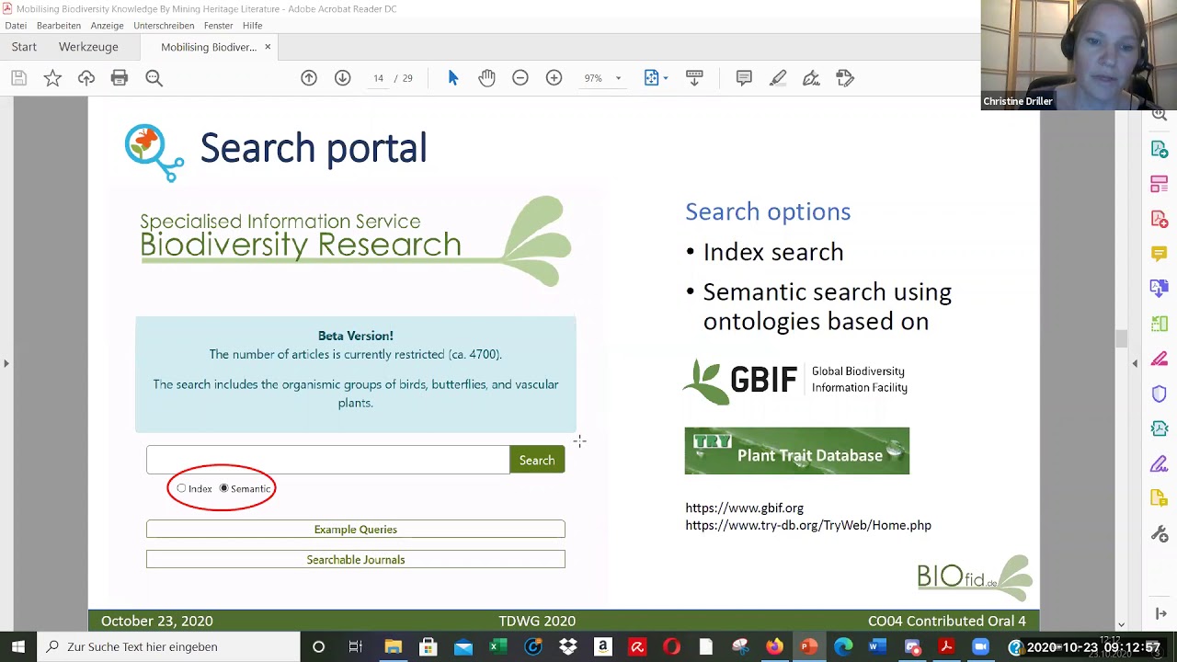The image size is (1177, 662).
Task: Open the Unterschreiben menu
Action: tap(164, 26)
